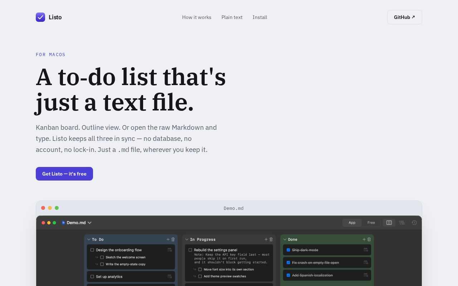458x286 pixels.
Task: Open the GitHub link button
Action: 405,17
